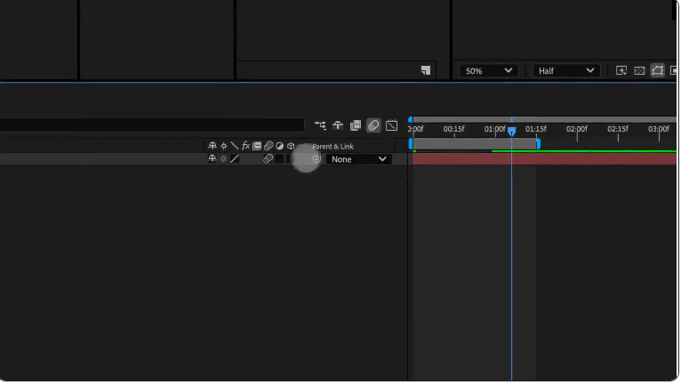Click the white corner icon in the viewer footer

426,70
